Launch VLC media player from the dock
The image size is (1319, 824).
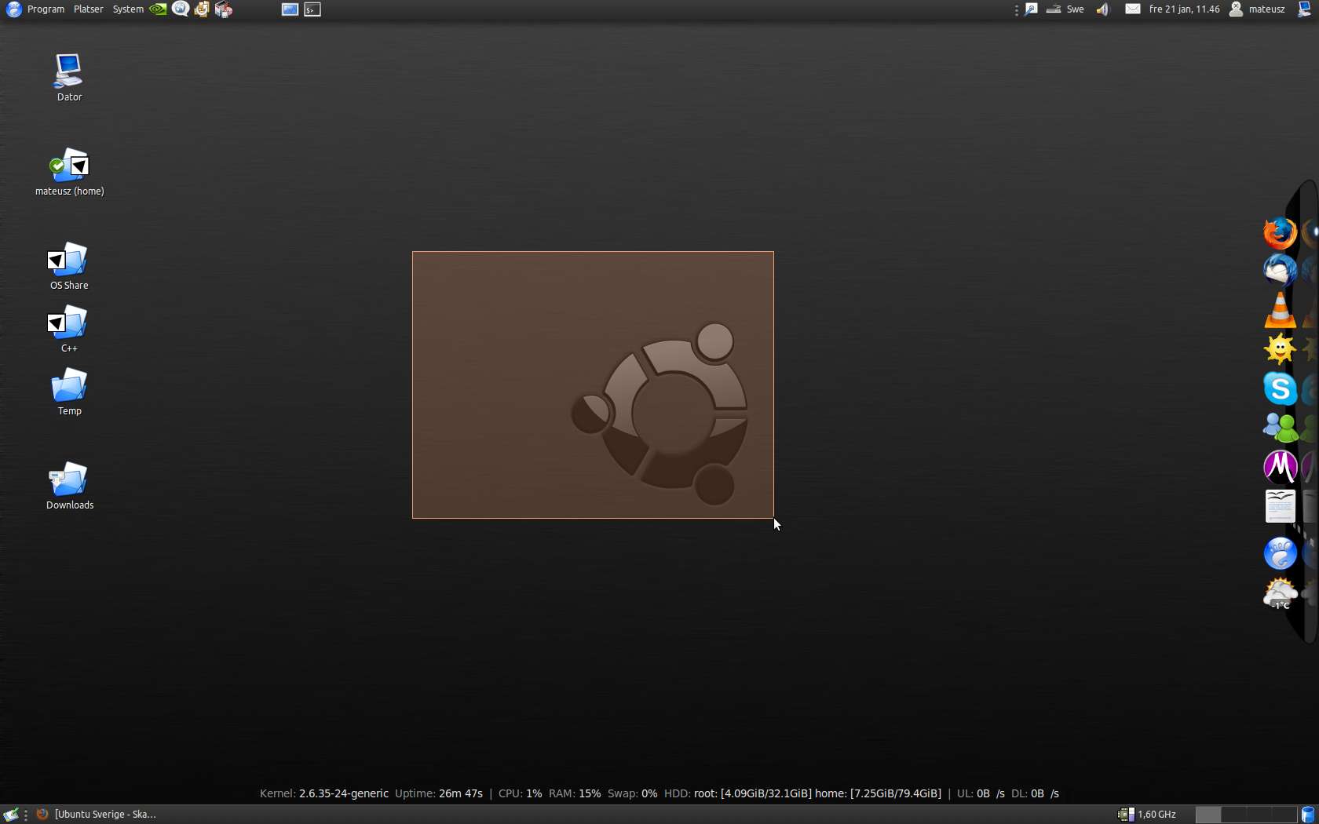(1280, 310)
